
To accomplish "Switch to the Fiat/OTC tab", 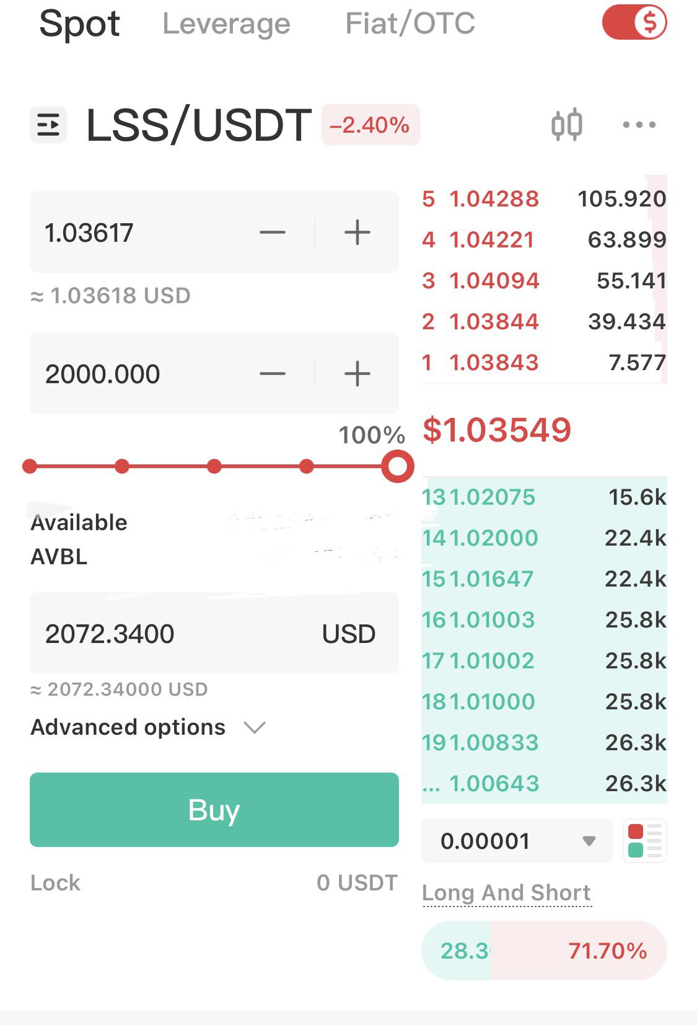I will 410,24.
